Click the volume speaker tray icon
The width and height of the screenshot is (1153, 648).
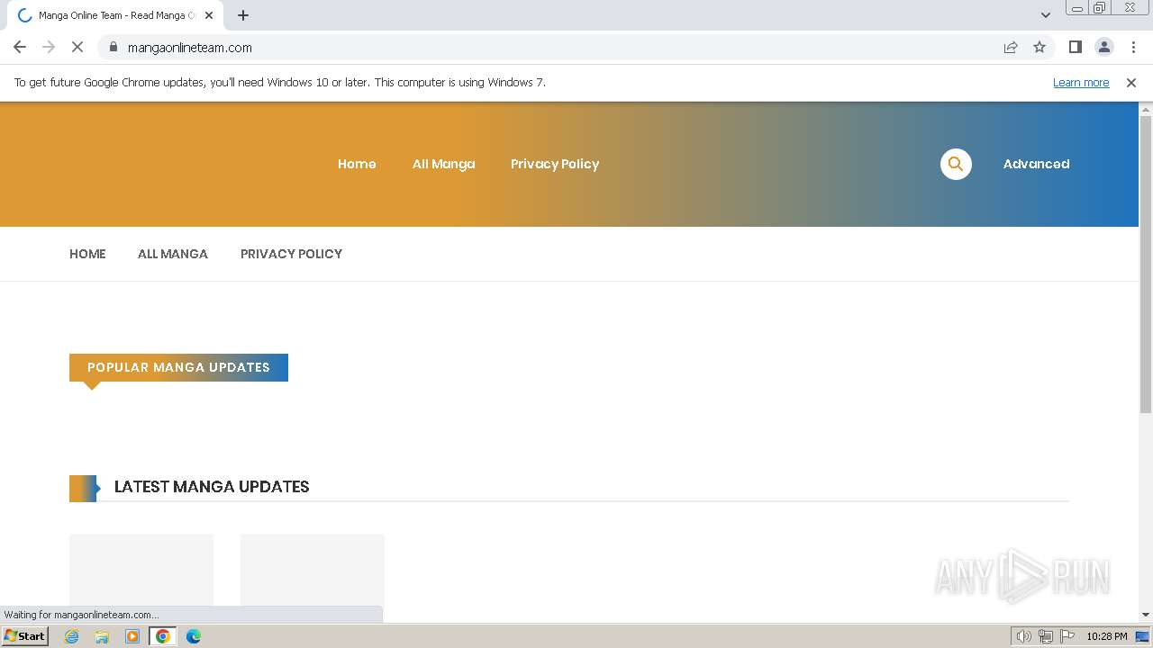point(1023,636)
